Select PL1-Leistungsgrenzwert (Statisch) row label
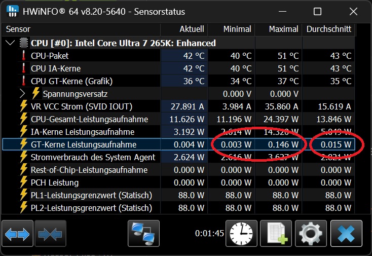Image resolution: width=372 pixels, height=256 pixels. (91, 195)
